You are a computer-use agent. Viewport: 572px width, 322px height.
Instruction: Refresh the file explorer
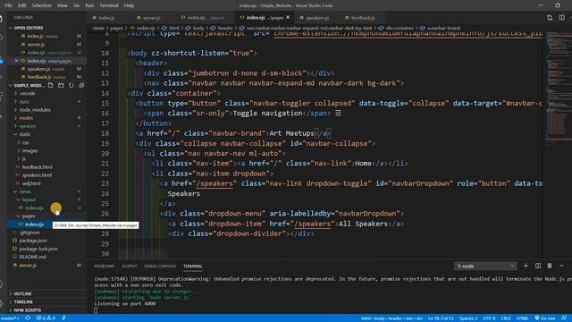71,86
